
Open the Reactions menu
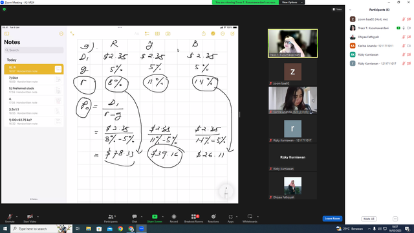pos(213,218)
